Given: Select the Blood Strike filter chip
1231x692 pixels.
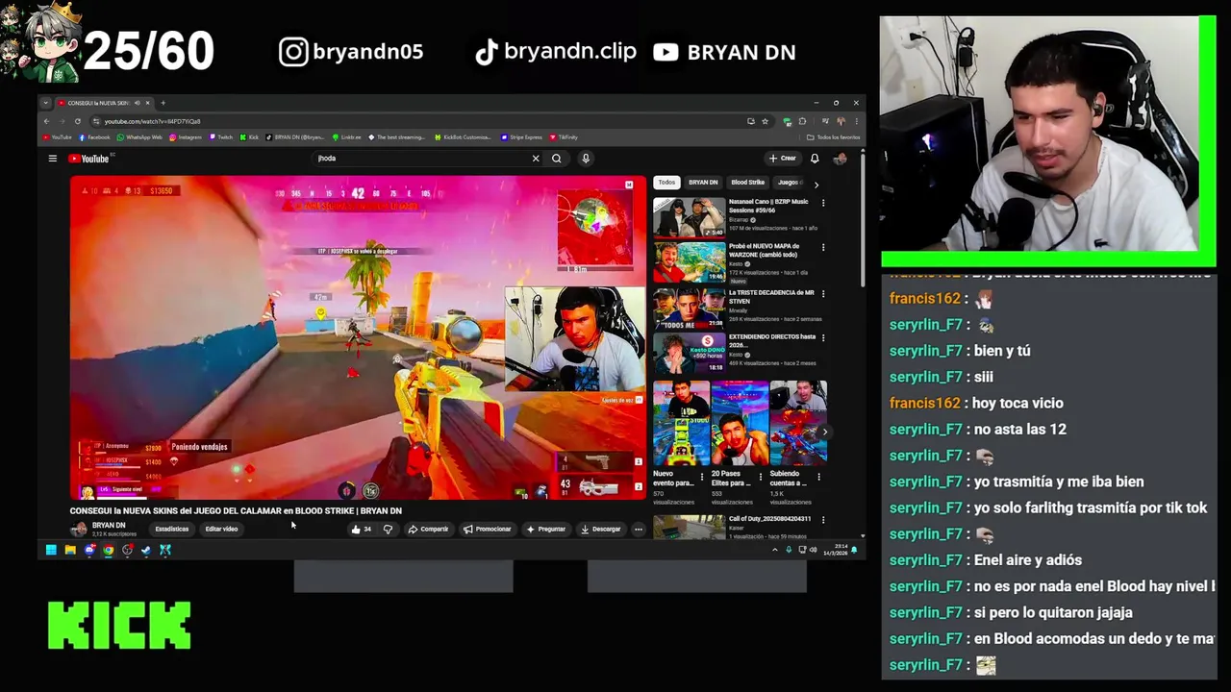Looking at the screenshot, I should point(747,183).
